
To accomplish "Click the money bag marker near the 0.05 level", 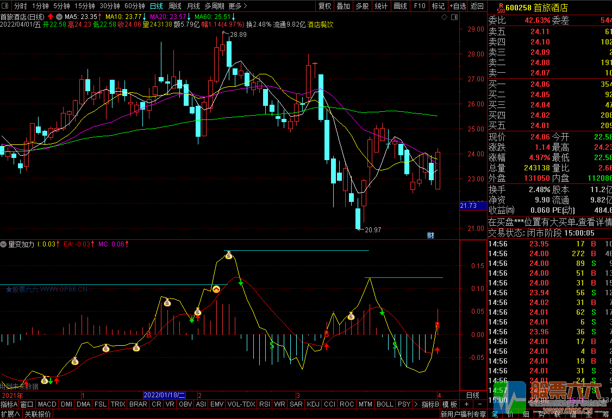I will click(x=198, y=312).
